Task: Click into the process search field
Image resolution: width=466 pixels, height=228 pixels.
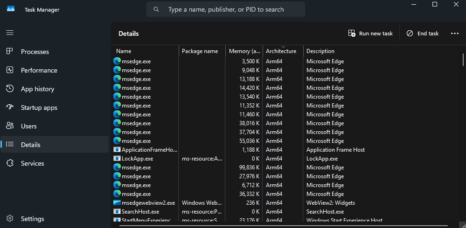Action: coord(226,9)
